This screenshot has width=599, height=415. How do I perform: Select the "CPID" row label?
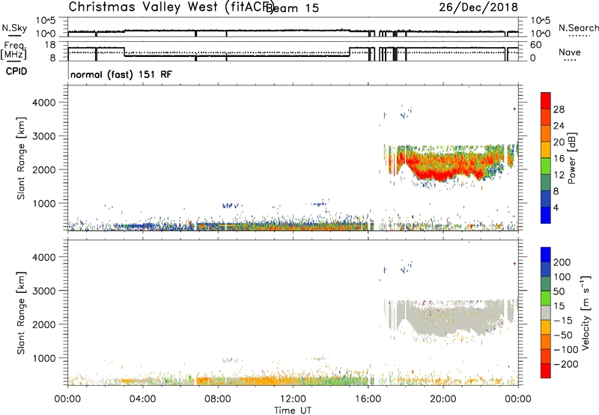16,71
